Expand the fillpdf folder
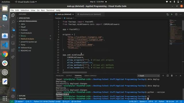Screen dimensions: 184x103 point(35,27)
